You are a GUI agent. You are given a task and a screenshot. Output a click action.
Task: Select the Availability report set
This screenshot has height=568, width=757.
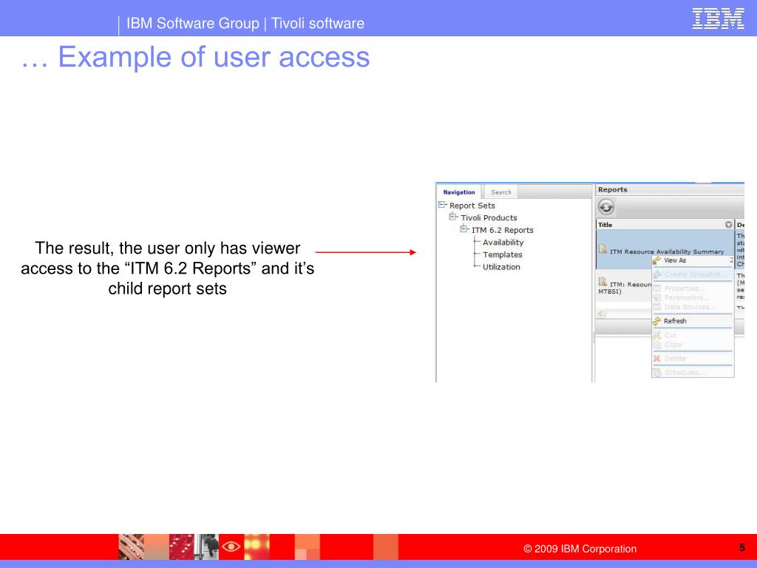[x=503, y=243]
